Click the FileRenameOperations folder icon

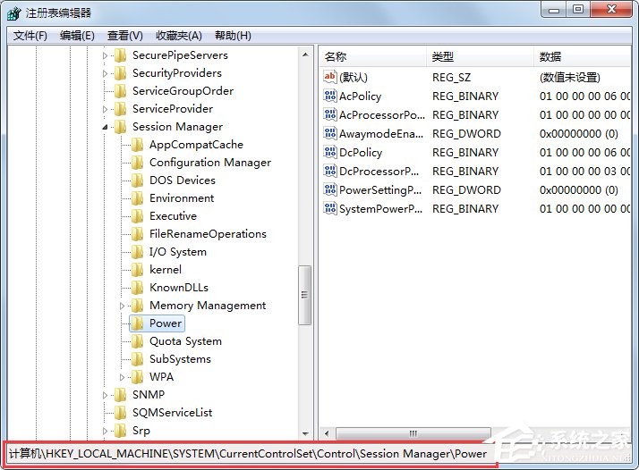click(x=137, y=234)
